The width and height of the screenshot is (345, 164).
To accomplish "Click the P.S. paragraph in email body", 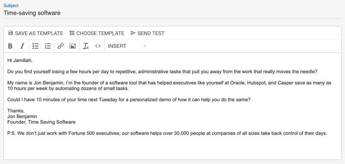I will tap(167, 133).
